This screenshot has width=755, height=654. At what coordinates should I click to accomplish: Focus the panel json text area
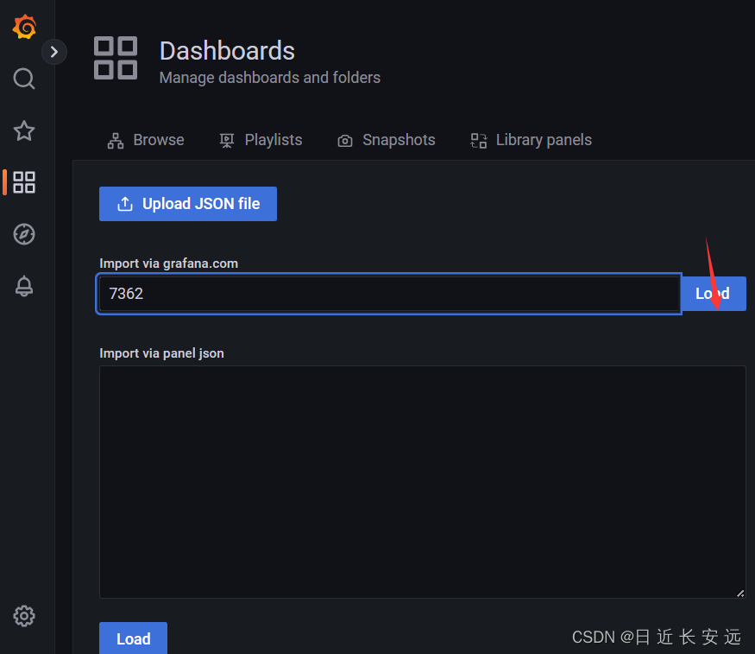[422, 482]
